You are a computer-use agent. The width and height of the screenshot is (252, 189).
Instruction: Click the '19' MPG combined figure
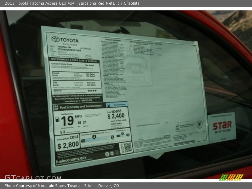pos(67,121)
